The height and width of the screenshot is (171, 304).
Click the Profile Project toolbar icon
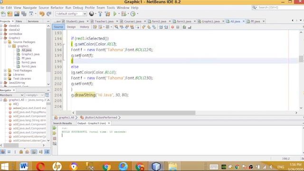133,14
